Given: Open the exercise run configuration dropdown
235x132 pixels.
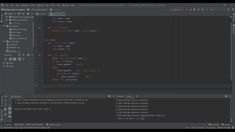Looking at the screenshot, I should [x=177, y=10].
